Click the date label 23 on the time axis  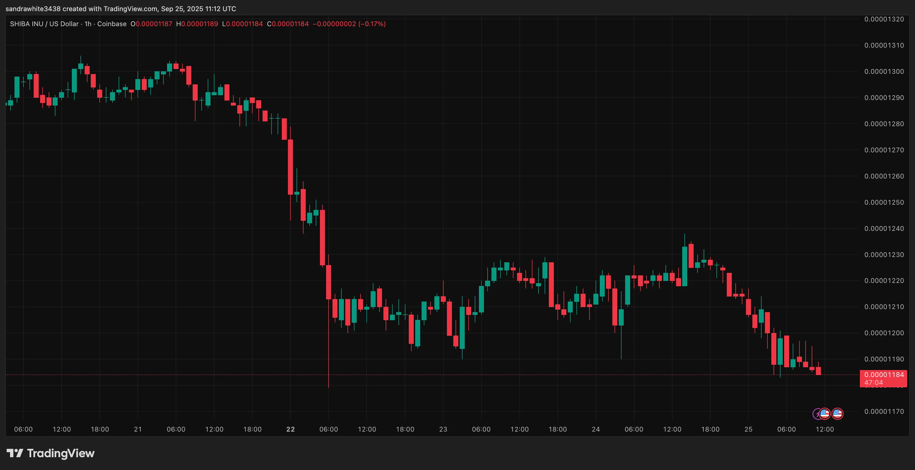[x=443, y=429]
